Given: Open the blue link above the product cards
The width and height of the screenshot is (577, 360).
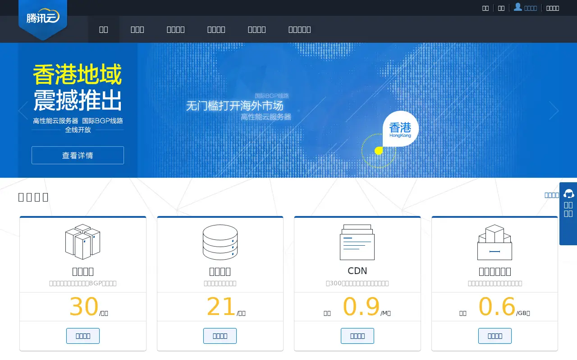Looking at the screenshot, I should [x=552, y=195].
